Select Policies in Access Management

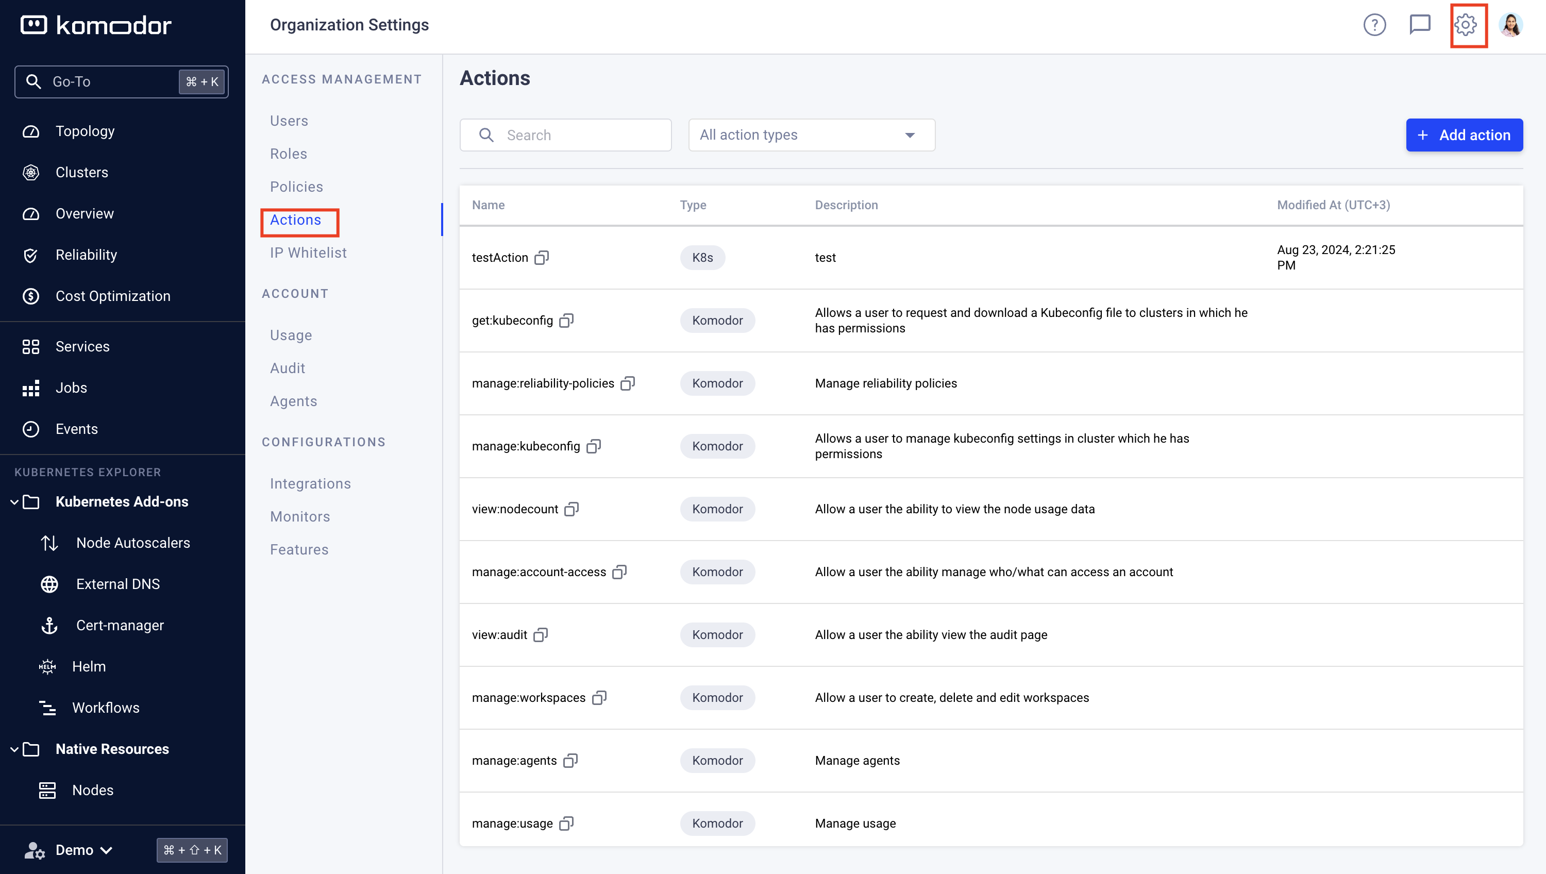click(x=296, y=187)
